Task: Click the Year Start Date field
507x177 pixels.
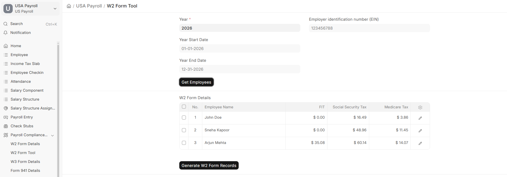Action: coord(240,49)
